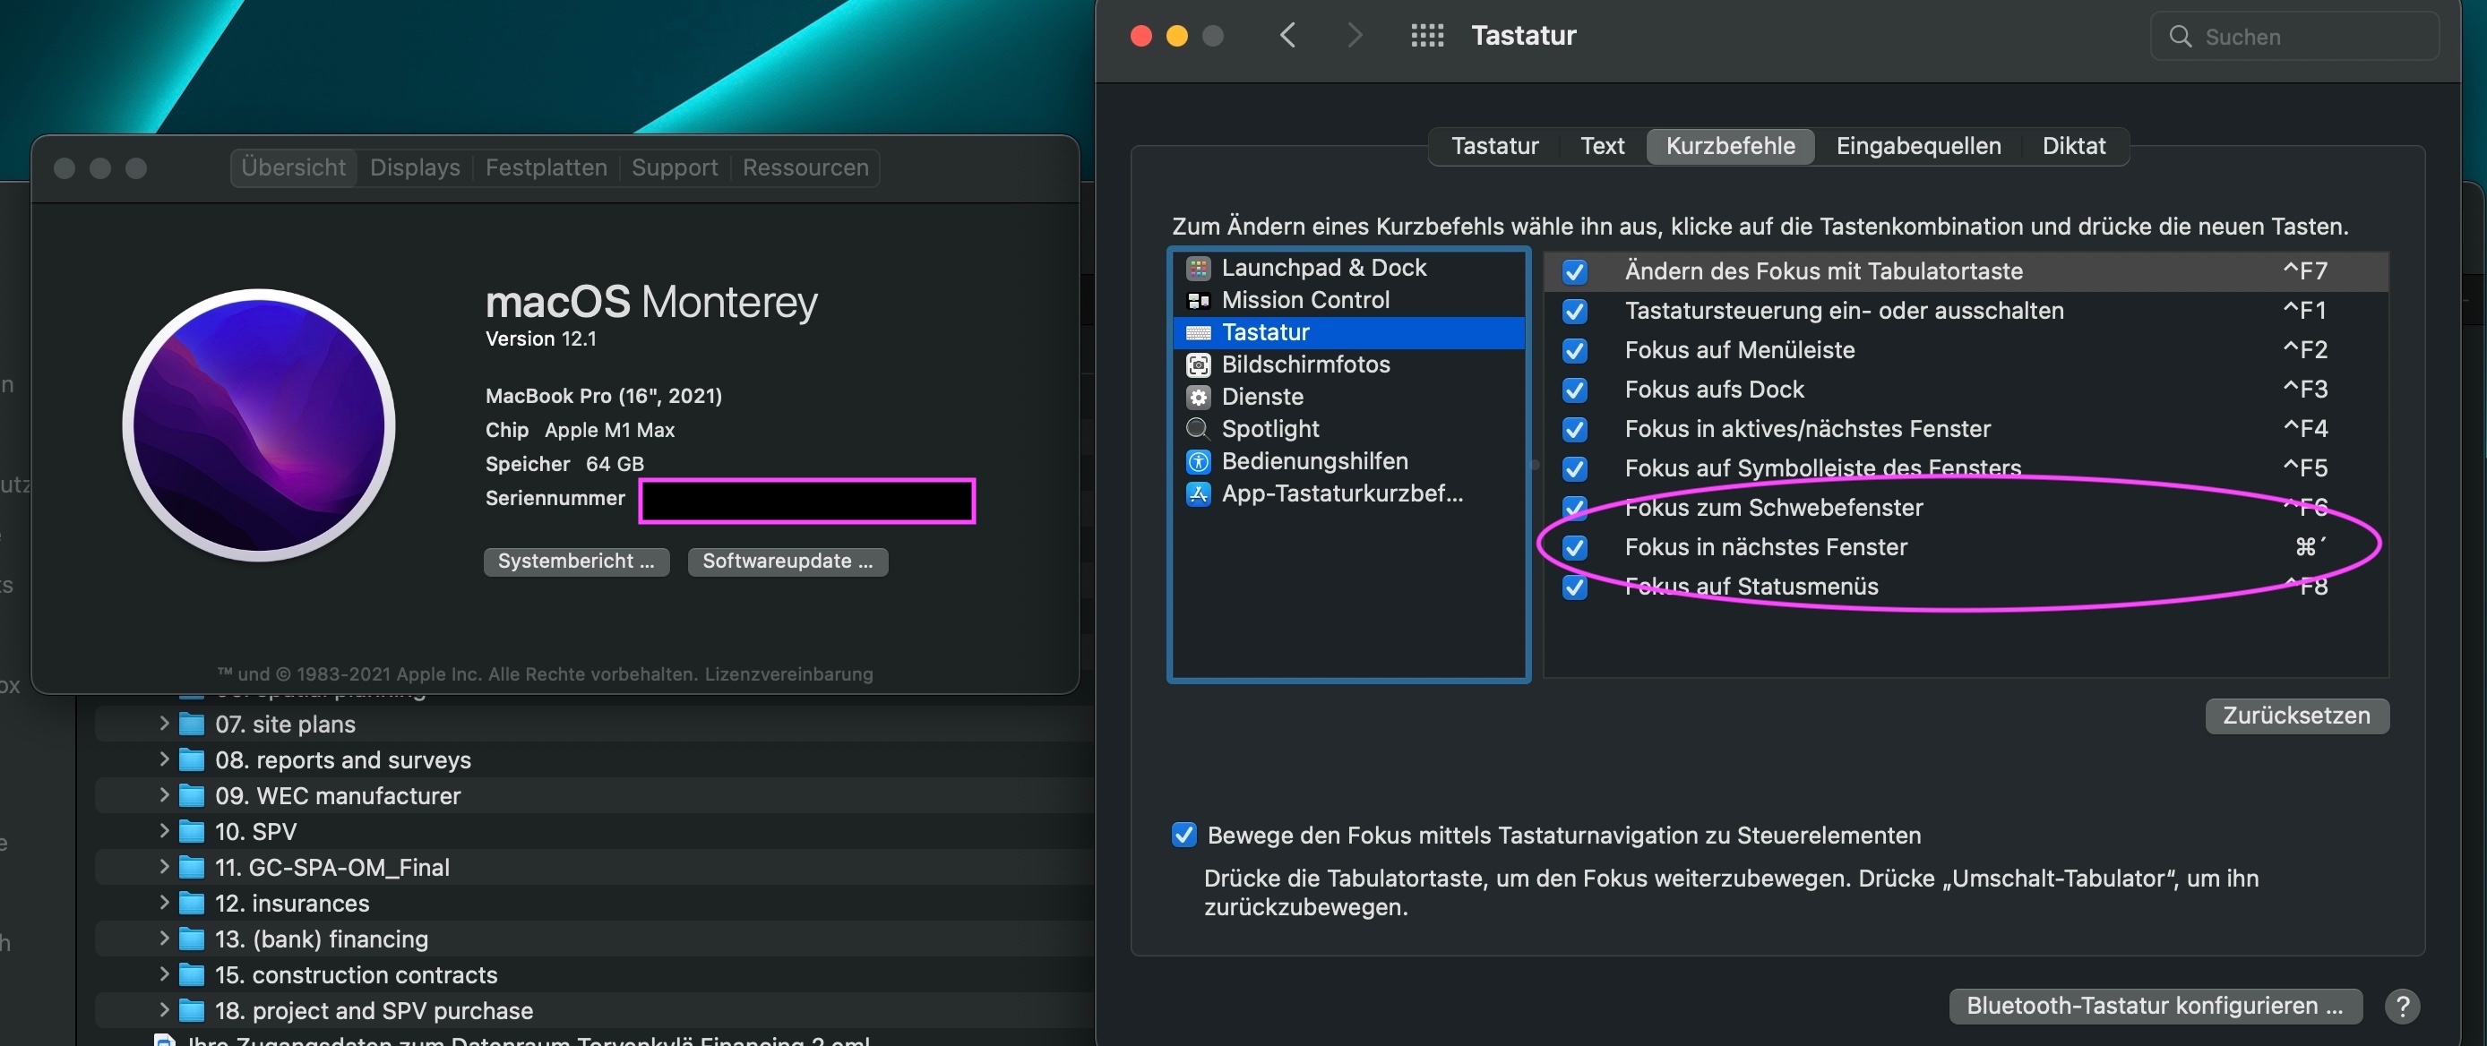Select Launchpad & Dock shortcut category icon
The width and height of the screenshot is (2487, 1046).
(1198, 269)
